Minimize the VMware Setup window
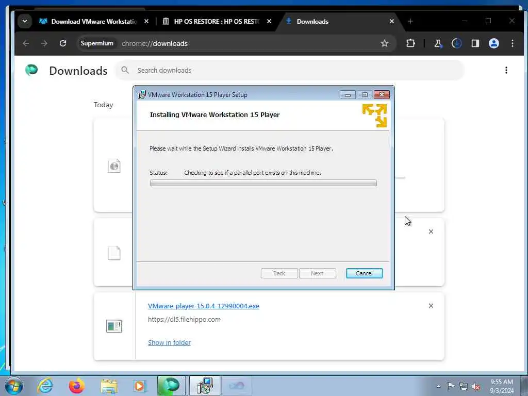 (x=348, y=95)
